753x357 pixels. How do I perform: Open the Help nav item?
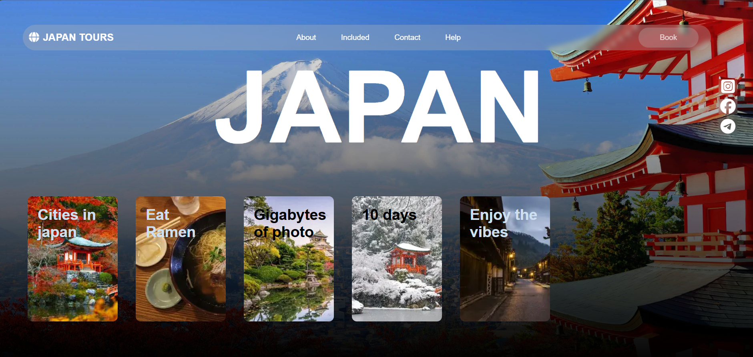[453, 37]
